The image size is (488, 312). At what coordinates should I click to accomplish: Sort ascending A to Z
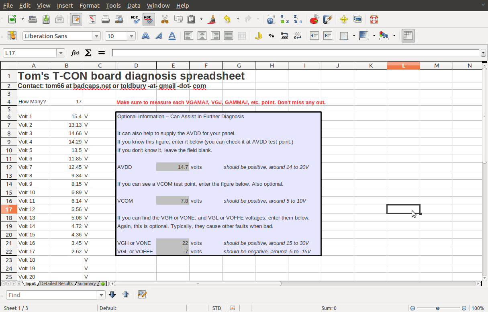(284, 19)
